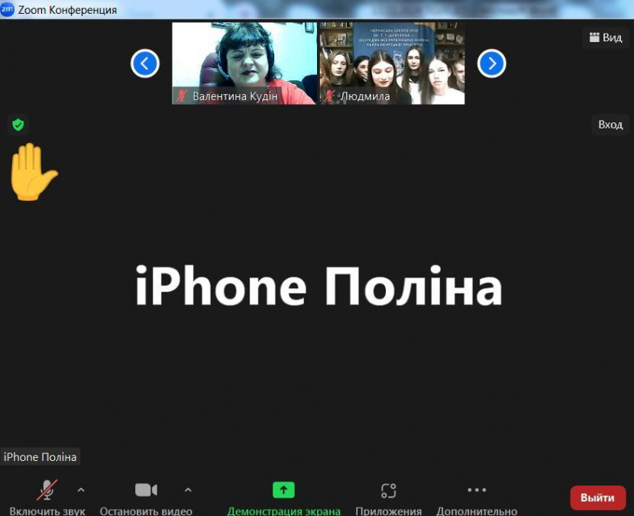
Task: Click large iPhone Поліна speaker name
Action: coord(319,286)
